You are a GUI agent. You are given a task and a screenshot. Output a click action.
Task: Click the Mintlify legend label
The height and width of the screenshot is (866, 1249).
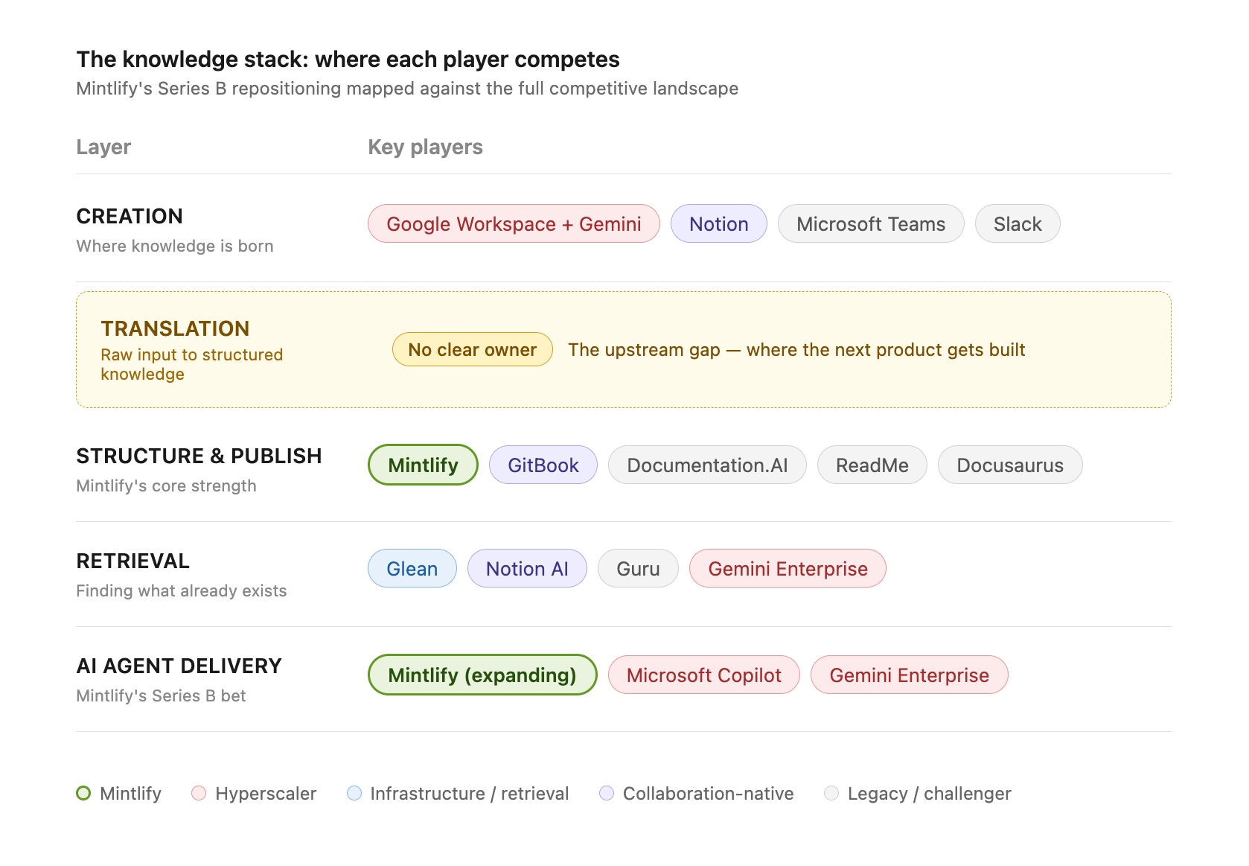130,793
